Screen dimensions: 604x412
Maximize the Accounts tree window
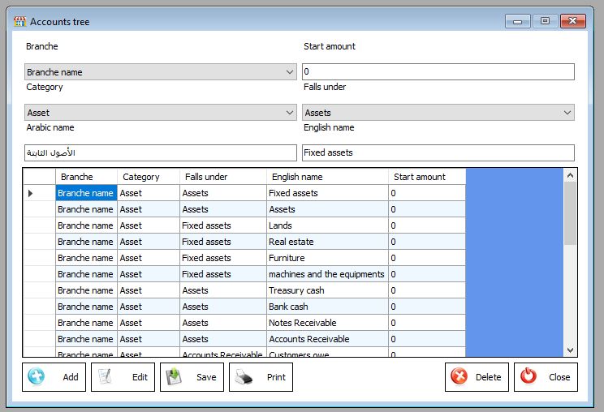(545, 21)
